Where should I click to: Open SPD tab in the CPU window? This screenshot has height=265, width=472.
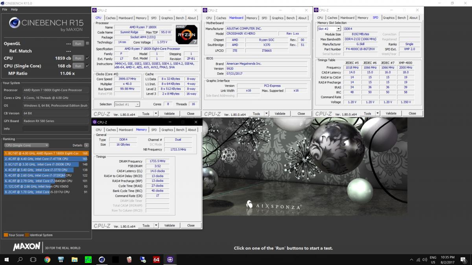click(154, 18)
